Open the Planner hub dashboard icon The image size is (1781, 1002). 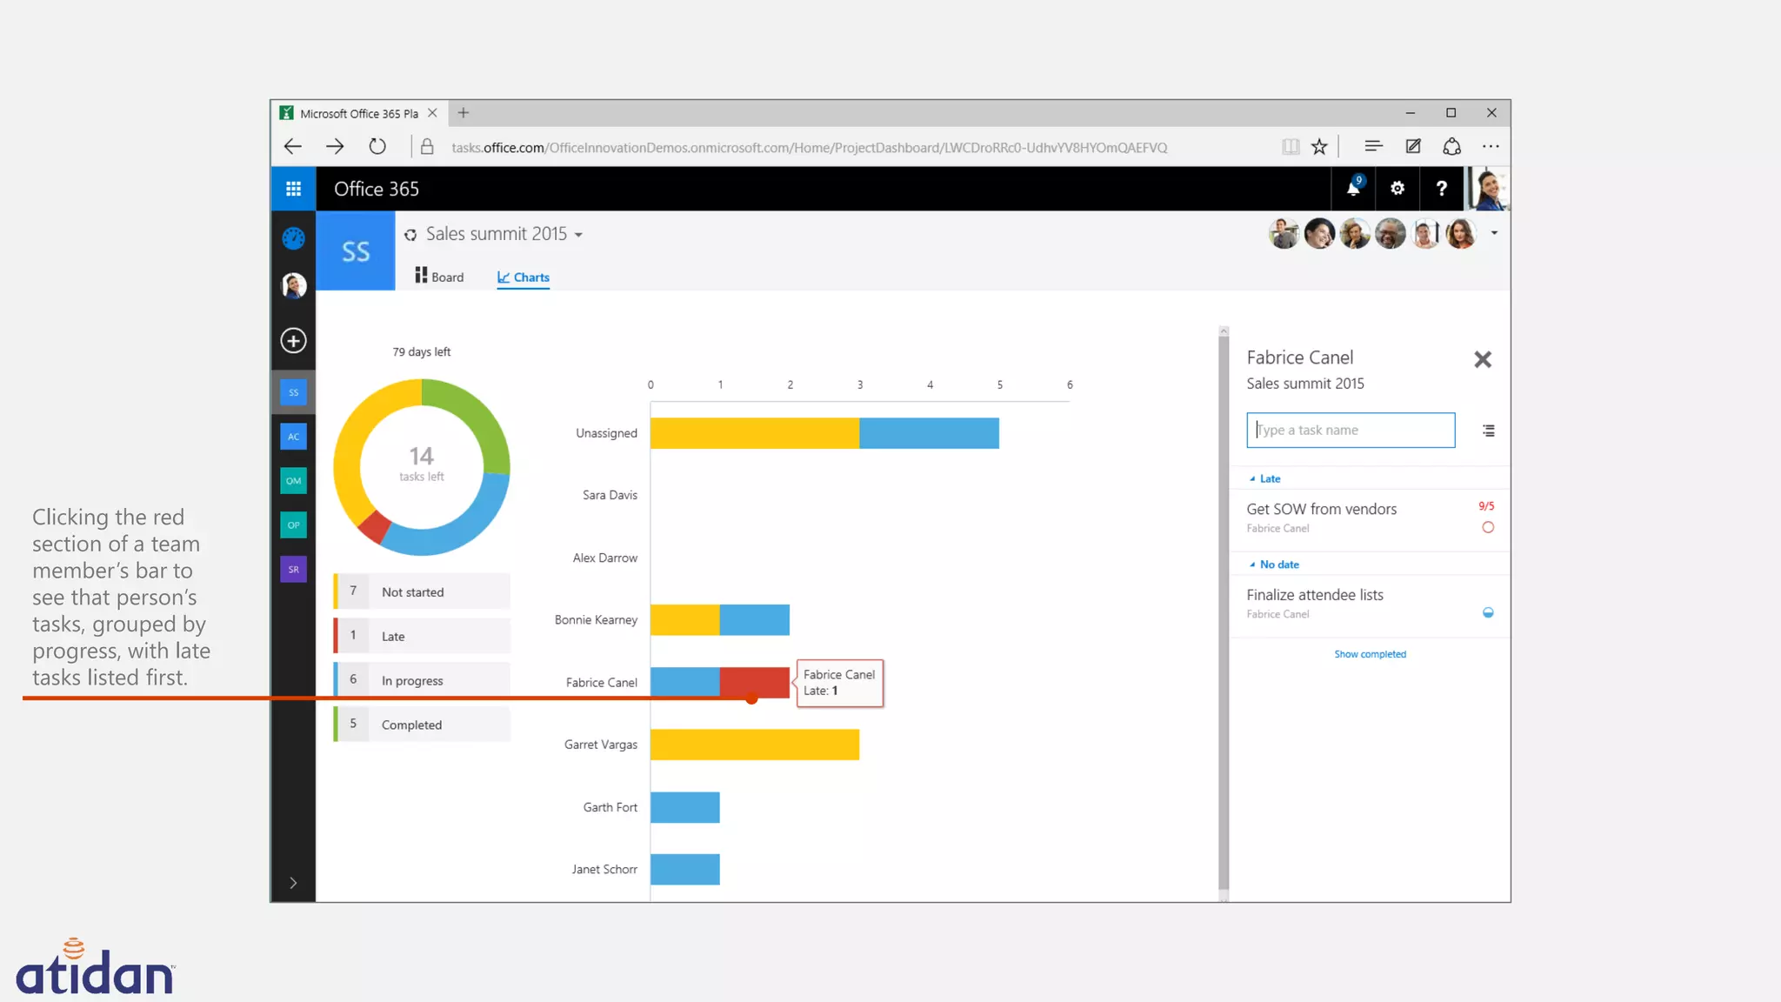pos(293,237)
